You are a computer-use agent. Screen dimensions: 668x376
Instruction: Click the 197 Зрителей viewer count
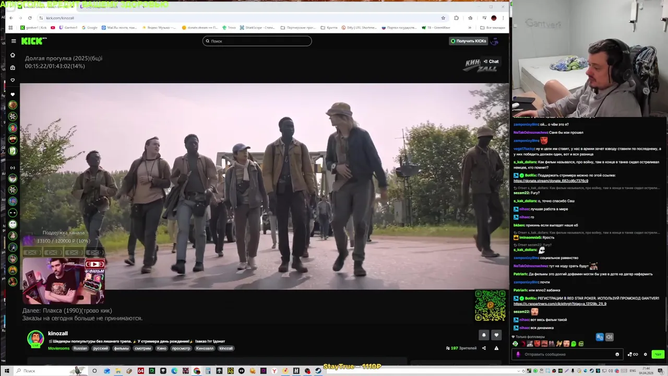461,348
